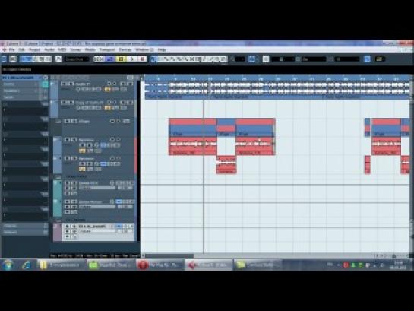Open Internet Explorer from the taskbar
Viewport: 414px width, 311px height.
coord(27,265)
